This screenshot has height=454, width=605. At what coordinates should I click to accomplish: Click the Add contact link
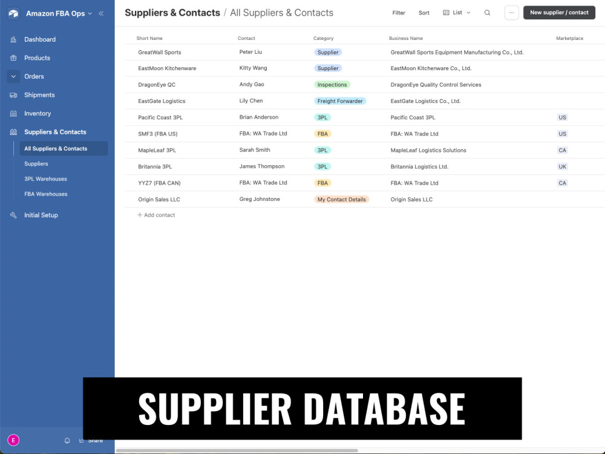(x=156, y=214)
